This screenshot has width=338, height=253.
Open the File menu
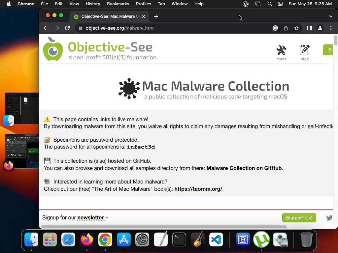pyautogui.click(x=45, y=4)
